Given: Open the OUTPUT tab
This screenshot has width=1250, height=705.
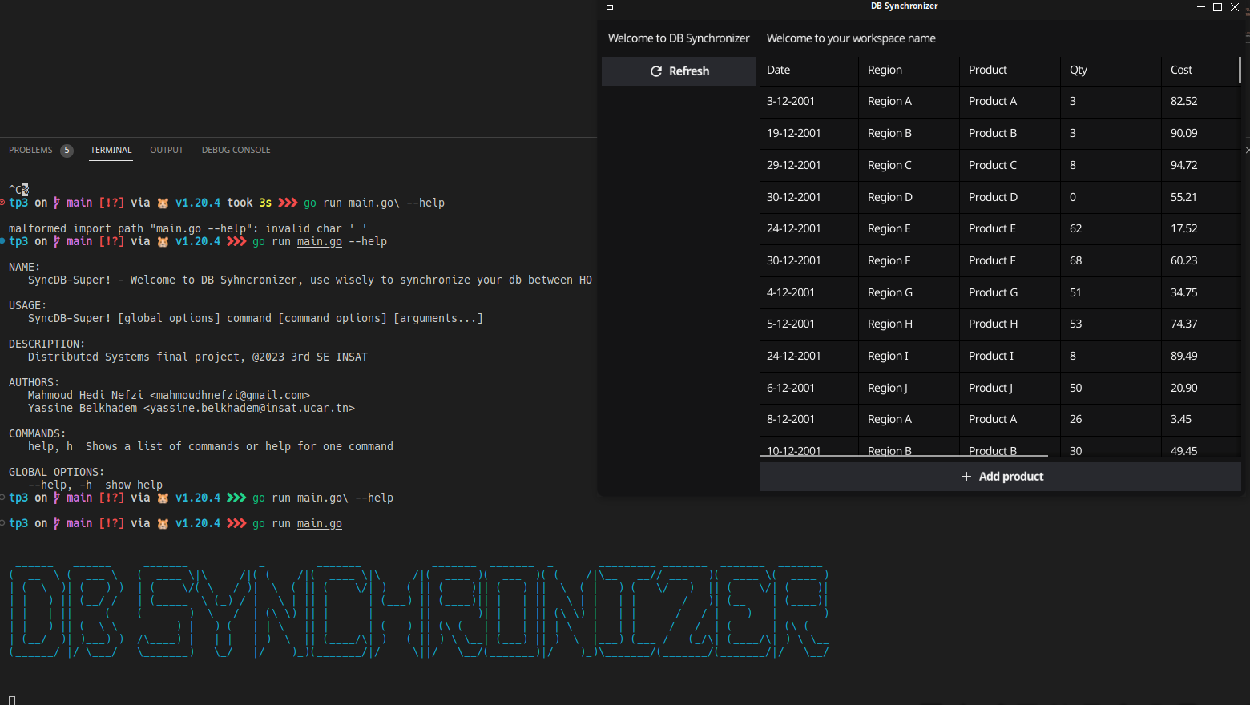Looking at the screenshot, I should coord(167,150).
